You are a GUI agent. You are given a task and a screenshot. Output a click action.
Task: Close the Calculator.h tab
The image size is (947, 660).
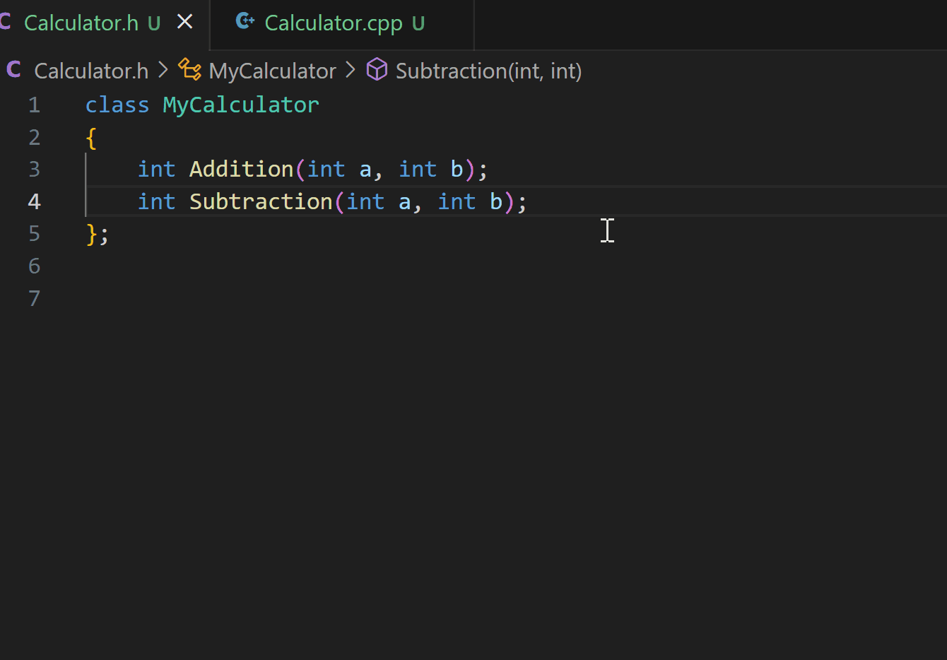[x=185, y=23]
